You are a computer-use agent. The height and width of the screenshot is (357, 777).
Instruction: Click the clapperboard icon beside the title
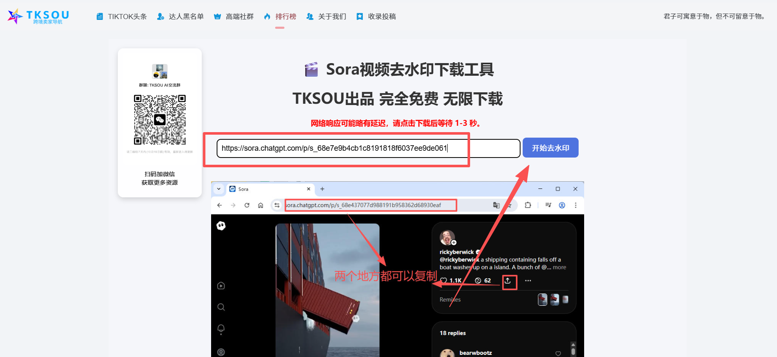[312, 69]
